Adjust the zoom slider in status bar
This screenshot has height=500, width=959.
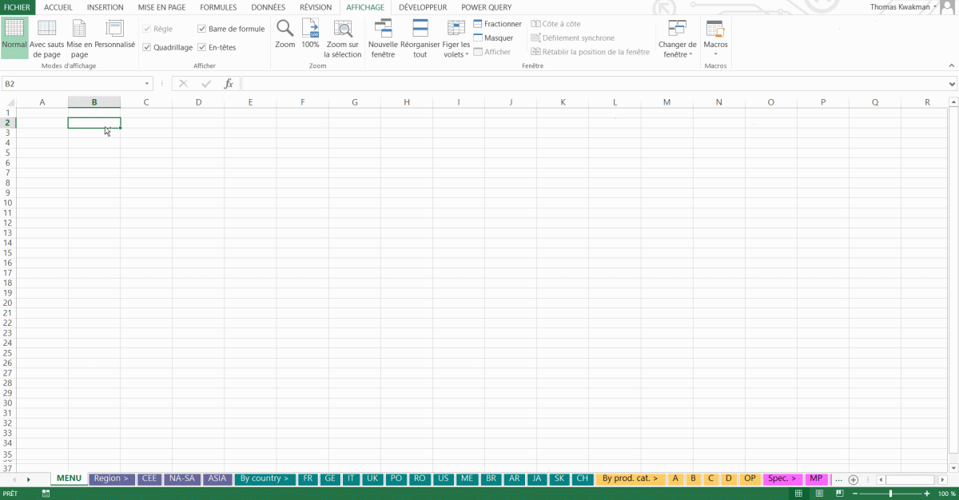pos(891,494)
